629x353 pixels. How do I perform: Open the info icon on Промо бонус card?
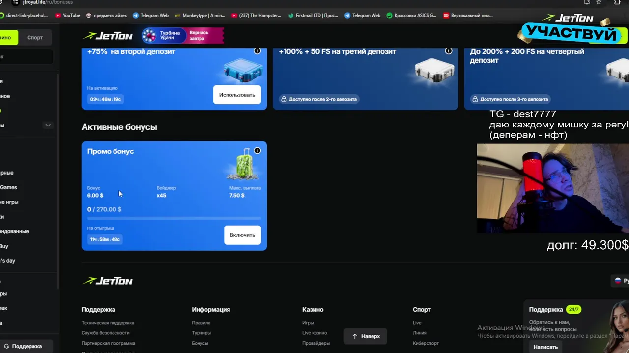coord(257,151)
